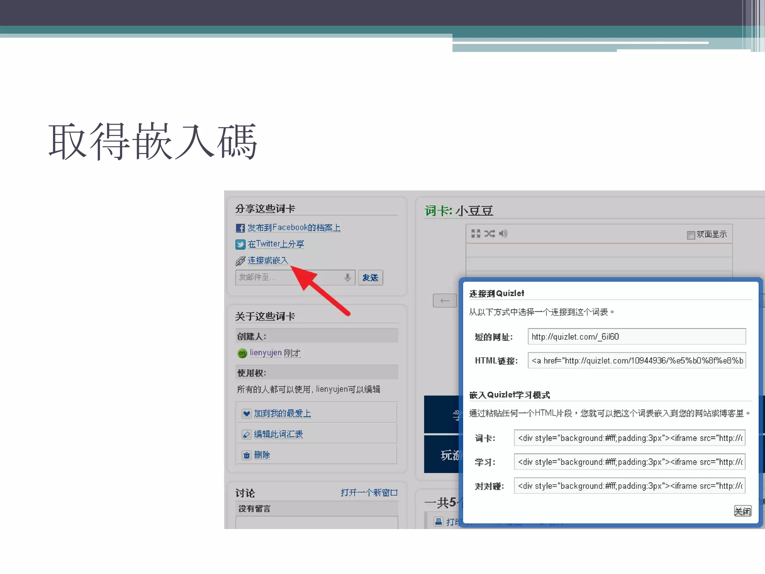Click the fullscreen flashcard icon
This screenshot has width=765, height=574.
point(476,234)
